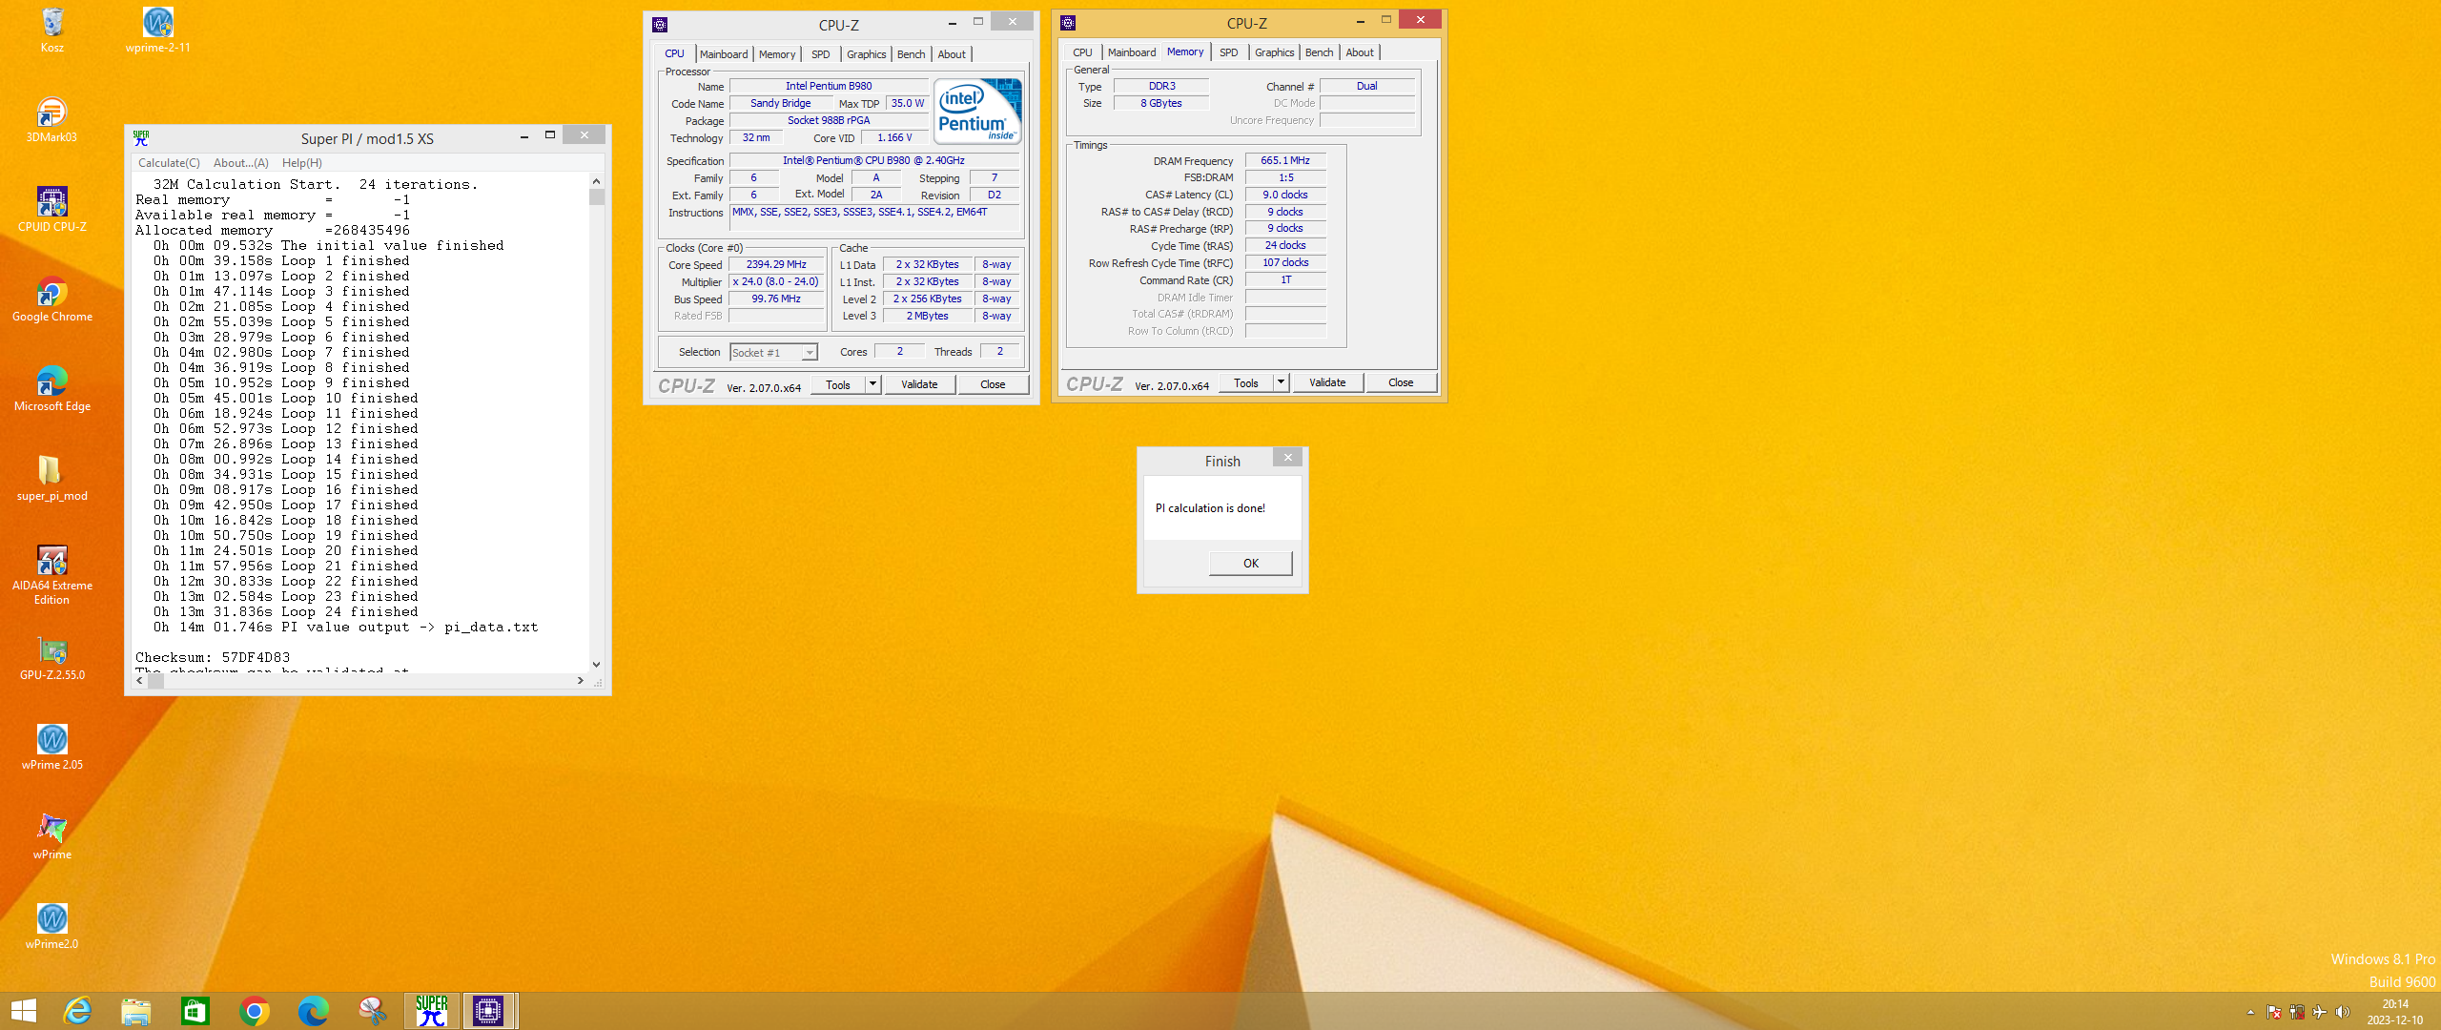
Task: Click the volume icon in the system tray
Action: (2342, 1012)
